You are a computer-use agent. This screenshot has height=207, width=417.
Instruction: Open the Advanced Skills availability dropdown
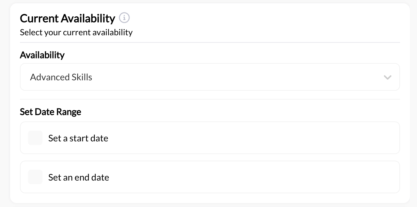point(210,77)
